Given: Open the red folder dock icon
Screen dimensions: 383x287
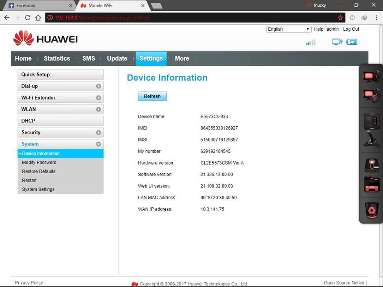Looking at the screenshot, I should pos(371,184).
